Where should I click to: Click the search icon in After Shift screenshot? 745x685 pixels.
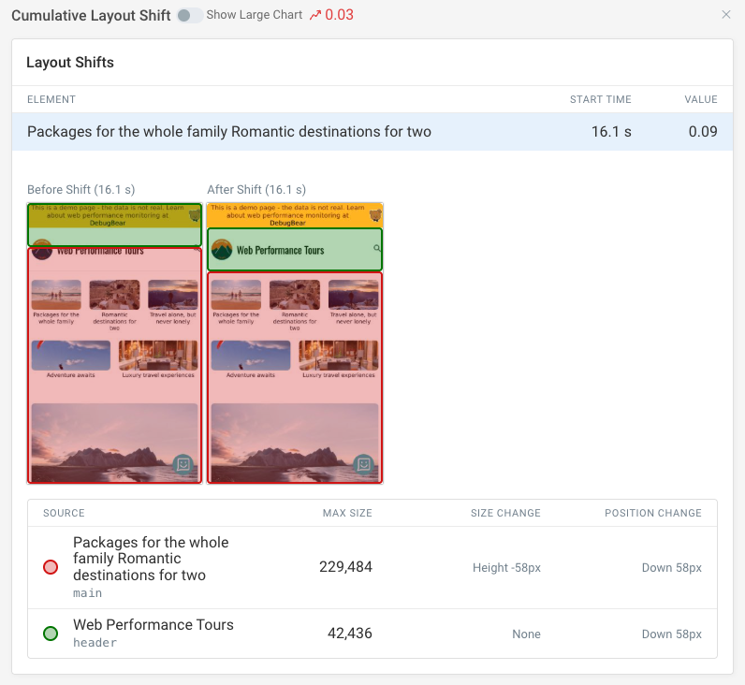click(376, 249)
